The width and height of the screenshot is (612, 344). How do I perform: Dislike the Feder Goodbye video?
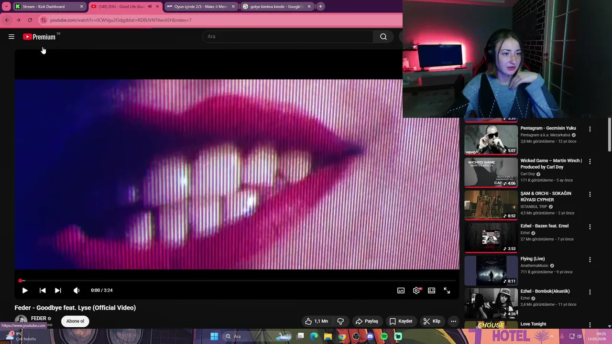[341, 321]
